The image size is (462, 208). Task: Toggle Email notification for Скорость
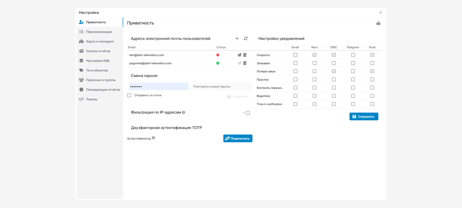[x=295, y=55]
